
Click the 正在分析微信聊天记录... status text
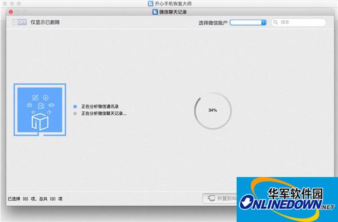click(x=104, y=114)
